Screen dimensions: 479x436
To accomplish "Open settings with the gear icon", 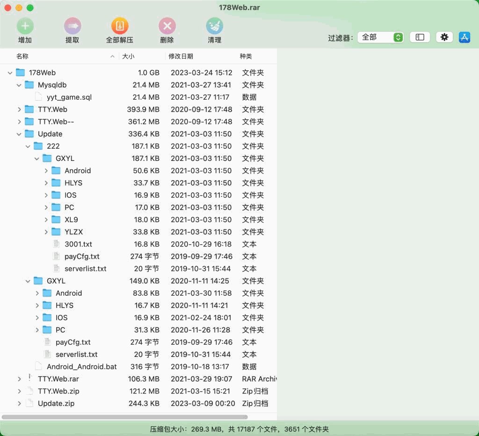I will [444, 37].
